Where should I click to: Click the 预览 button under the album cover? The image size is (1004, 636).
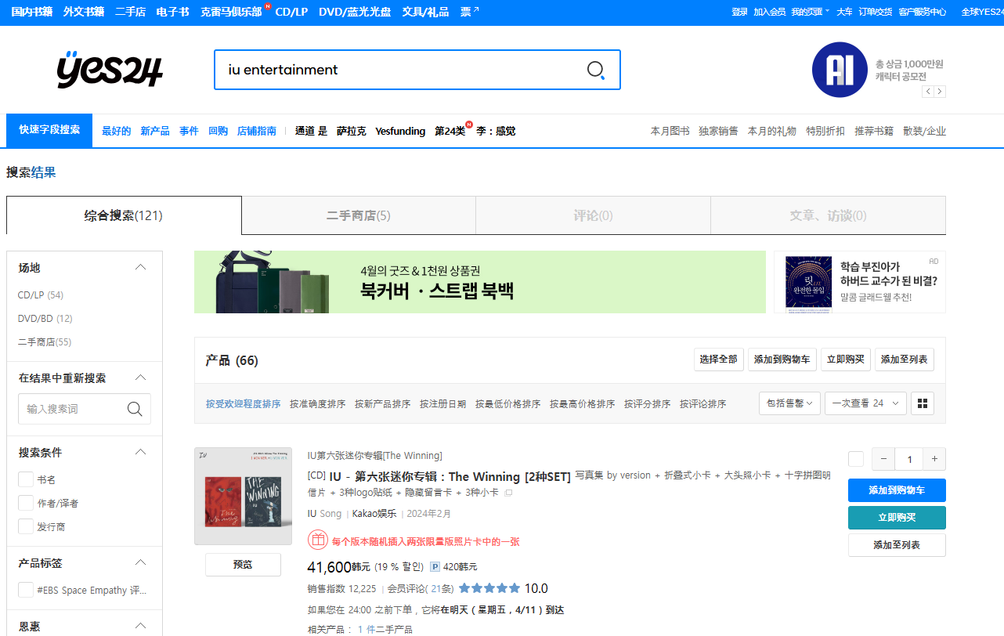[x=243, y=565]
